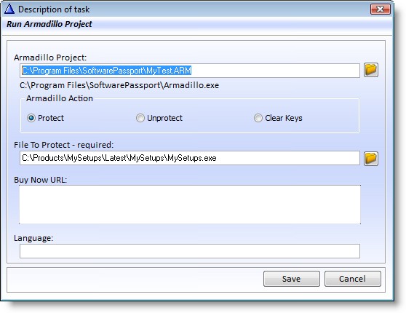Save the task settings
This screenshot has width=406, height=313.
point(292,279)
